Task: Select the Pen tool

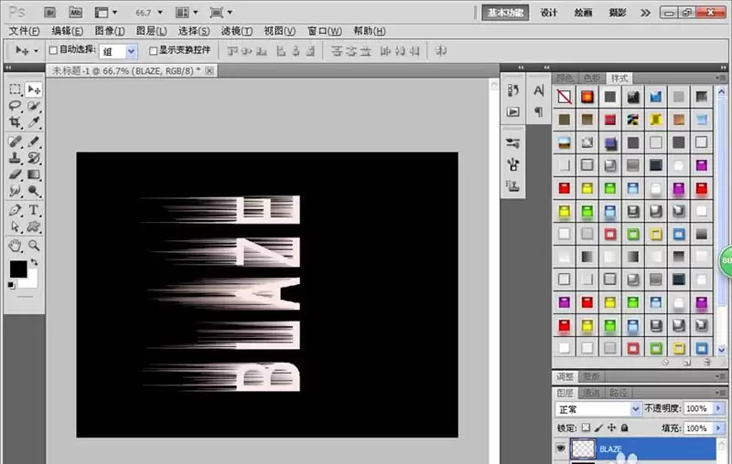Action: point(16,210)
